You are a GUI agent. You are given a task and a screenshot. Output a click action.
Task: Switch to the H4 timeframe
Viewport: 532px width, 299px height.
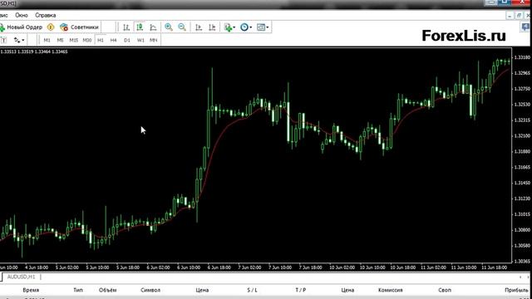[x=113, y=40]
